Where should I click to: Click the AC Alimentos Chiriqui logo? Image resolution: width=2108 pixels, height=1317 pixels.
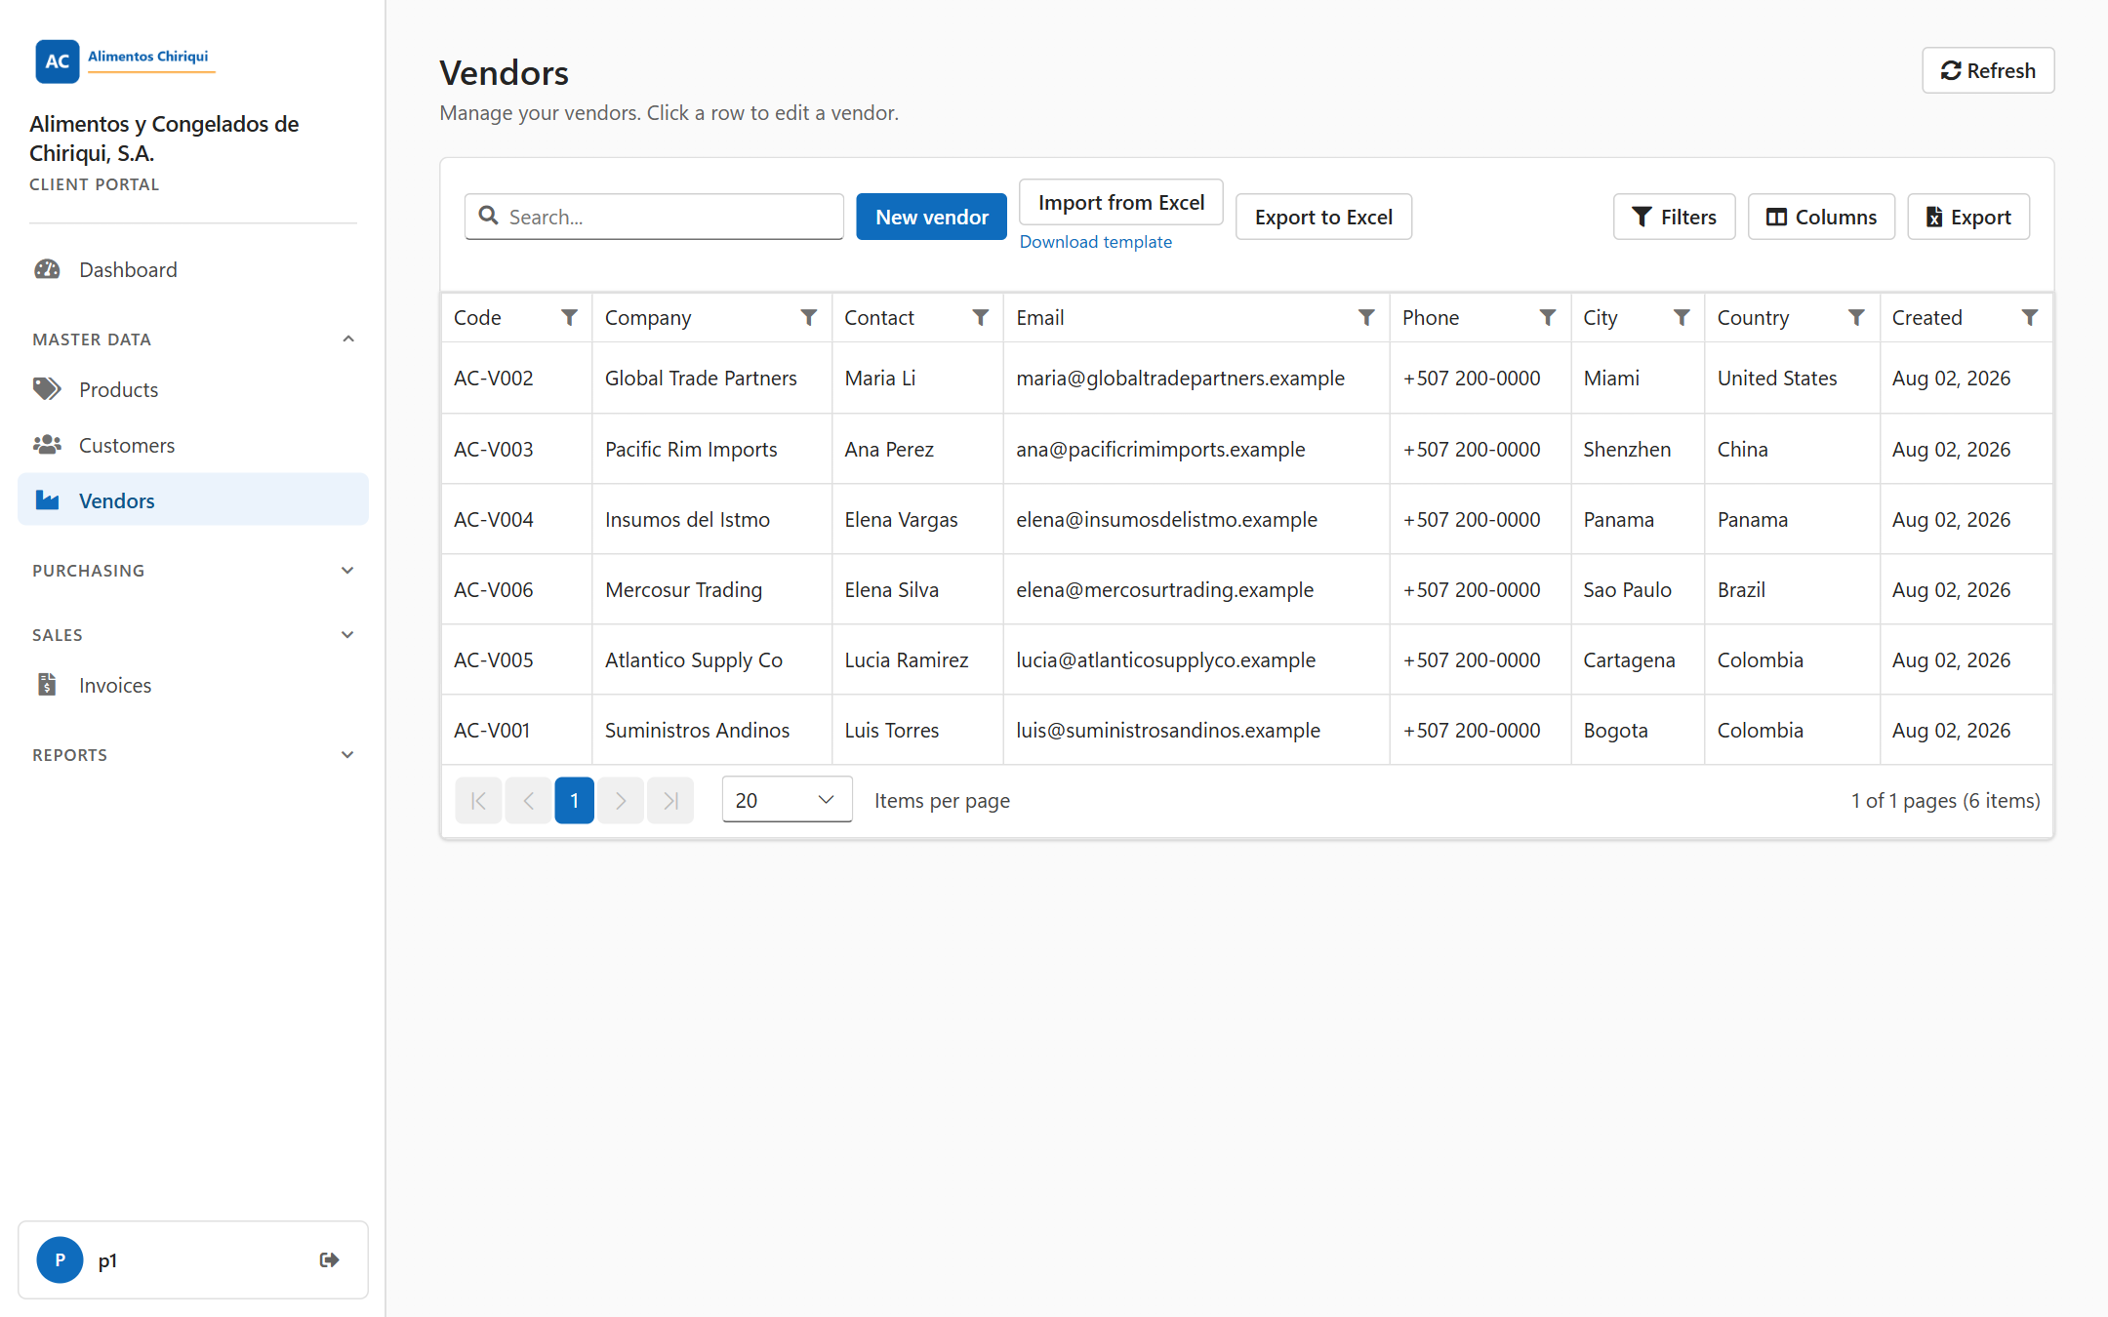(125, 60)
